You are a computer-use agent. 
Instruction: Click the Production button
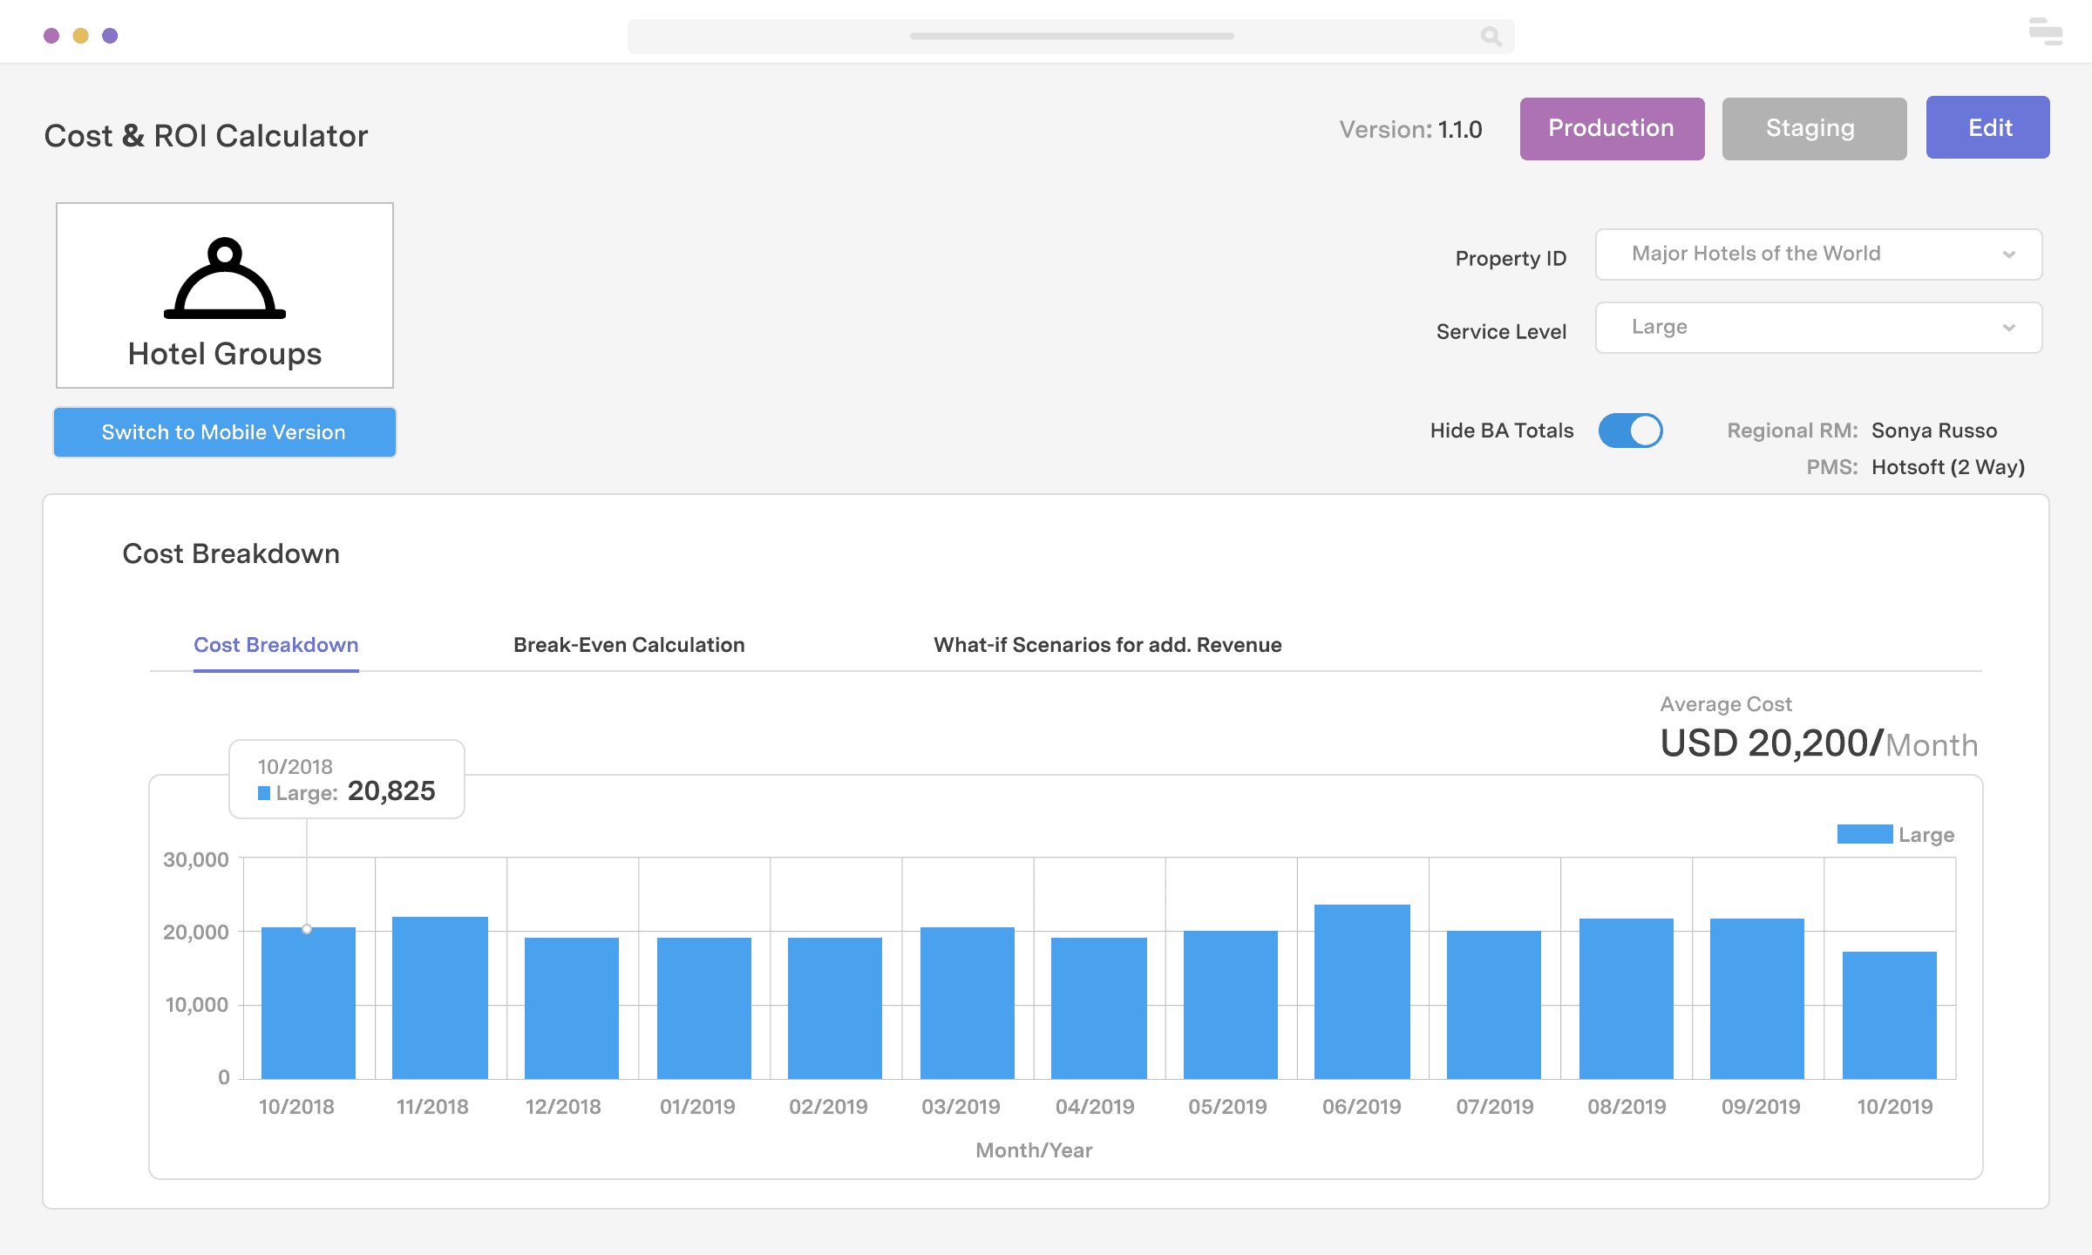pos(1611,128)
